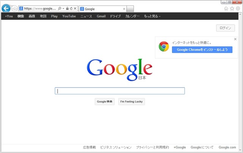Open a new blank tab
This screenshot has height=153, width=243.
(130, 9)
